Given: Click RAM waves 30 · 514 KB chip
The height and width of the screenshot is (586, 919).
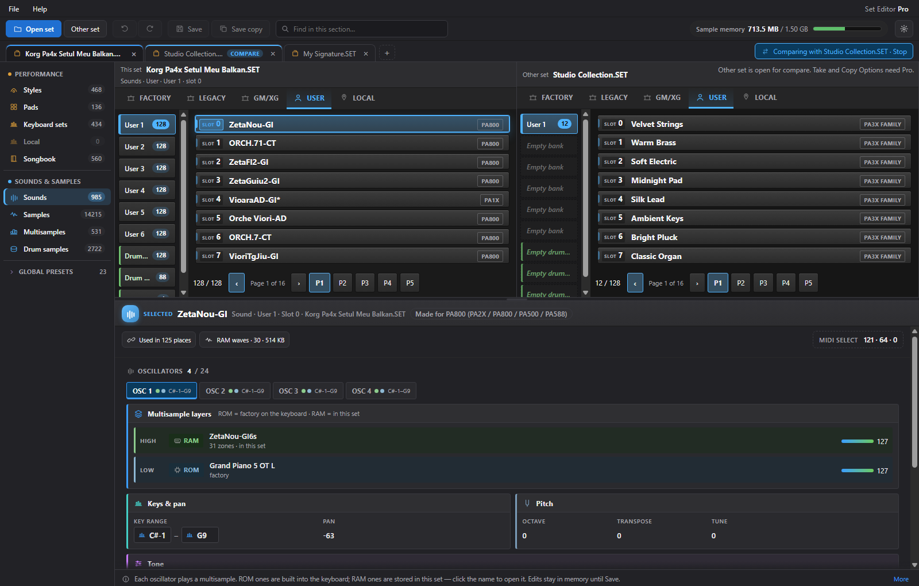Looking at the screenshot, I should [x=245, y=340].
